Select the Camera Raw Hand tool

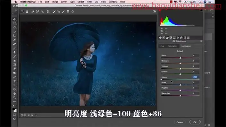point(27,12)
